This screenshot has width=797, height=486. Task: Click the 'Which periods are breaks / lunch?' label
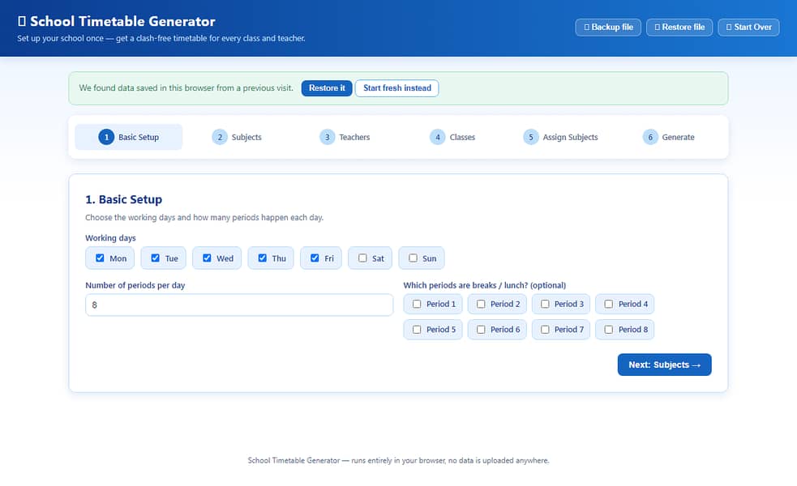point(484,285)
